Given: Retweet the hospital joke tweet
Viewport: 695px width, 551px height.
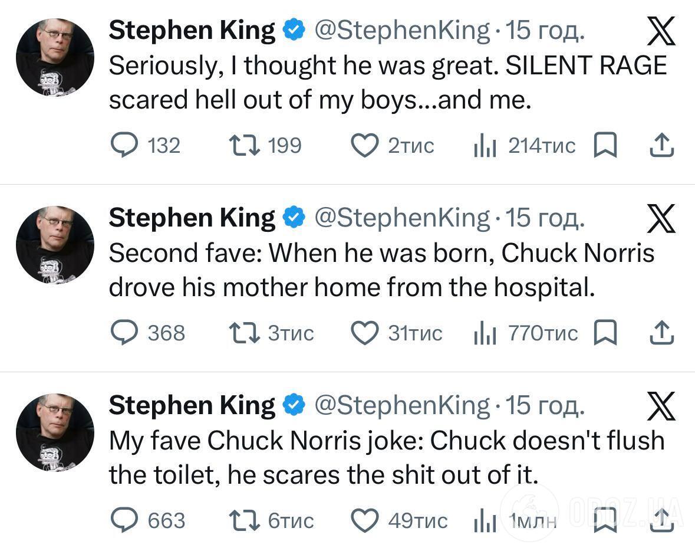Looking at the screenshot, I should coord(244,333).
